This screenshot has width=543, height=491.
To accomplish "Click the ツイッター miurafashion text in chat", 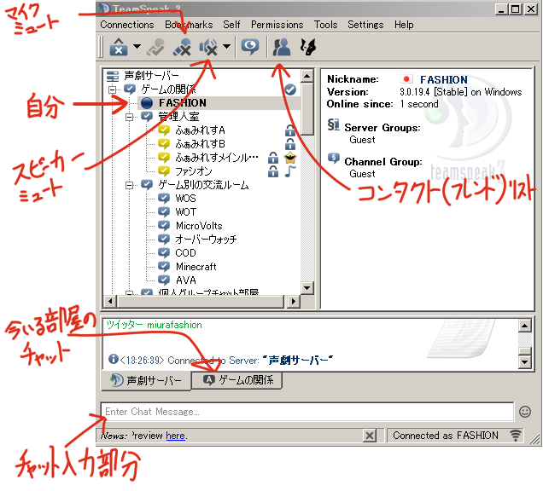I will click(x=154, y=325).
